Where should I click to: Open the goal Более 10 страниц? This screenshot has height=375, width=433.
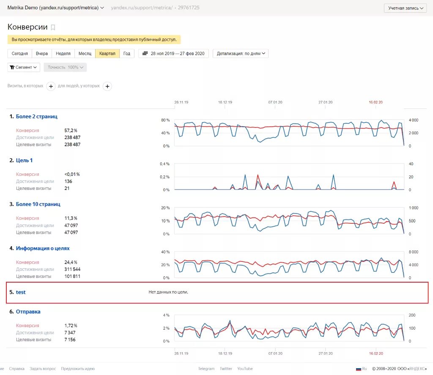[38, 204]
